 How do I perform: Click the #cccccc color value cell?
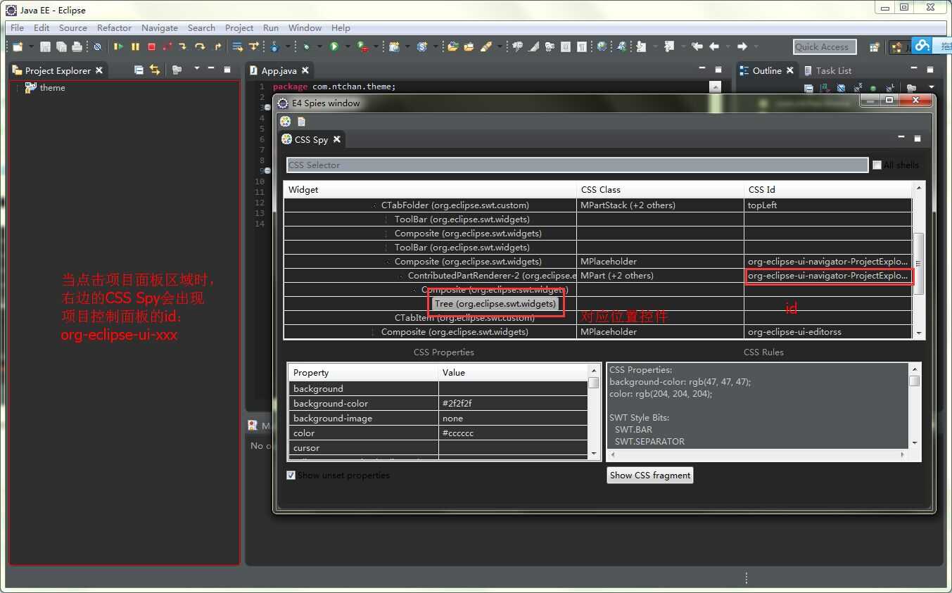coord(513,433)
